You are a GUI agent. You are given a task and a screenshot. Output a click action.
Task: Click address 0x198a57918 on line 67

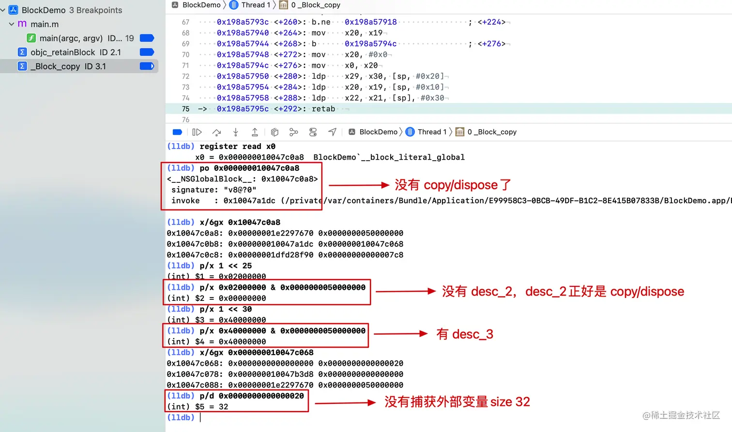click(370, 22)
